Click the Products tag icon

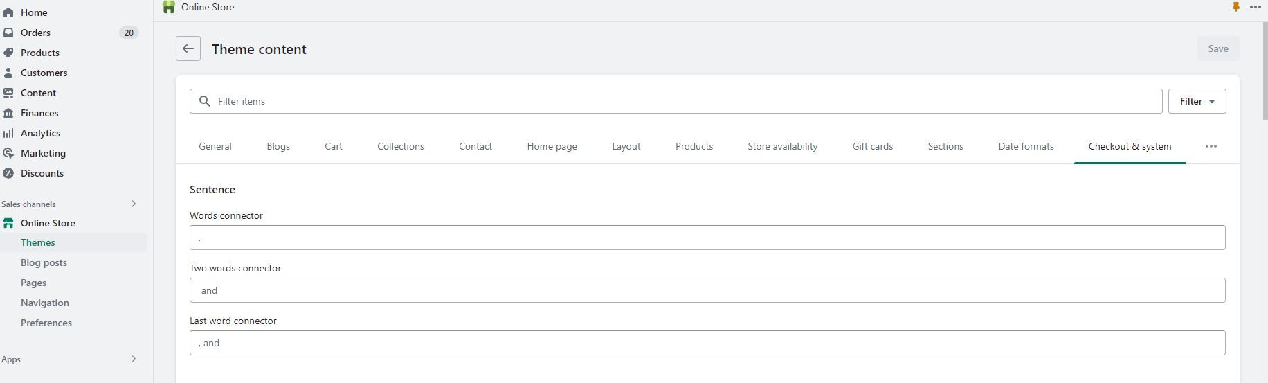coord(8,53)
